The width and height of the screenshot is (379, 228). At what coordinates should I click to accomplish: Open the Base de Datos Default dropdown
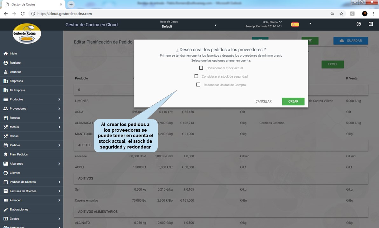click(189, 26)
